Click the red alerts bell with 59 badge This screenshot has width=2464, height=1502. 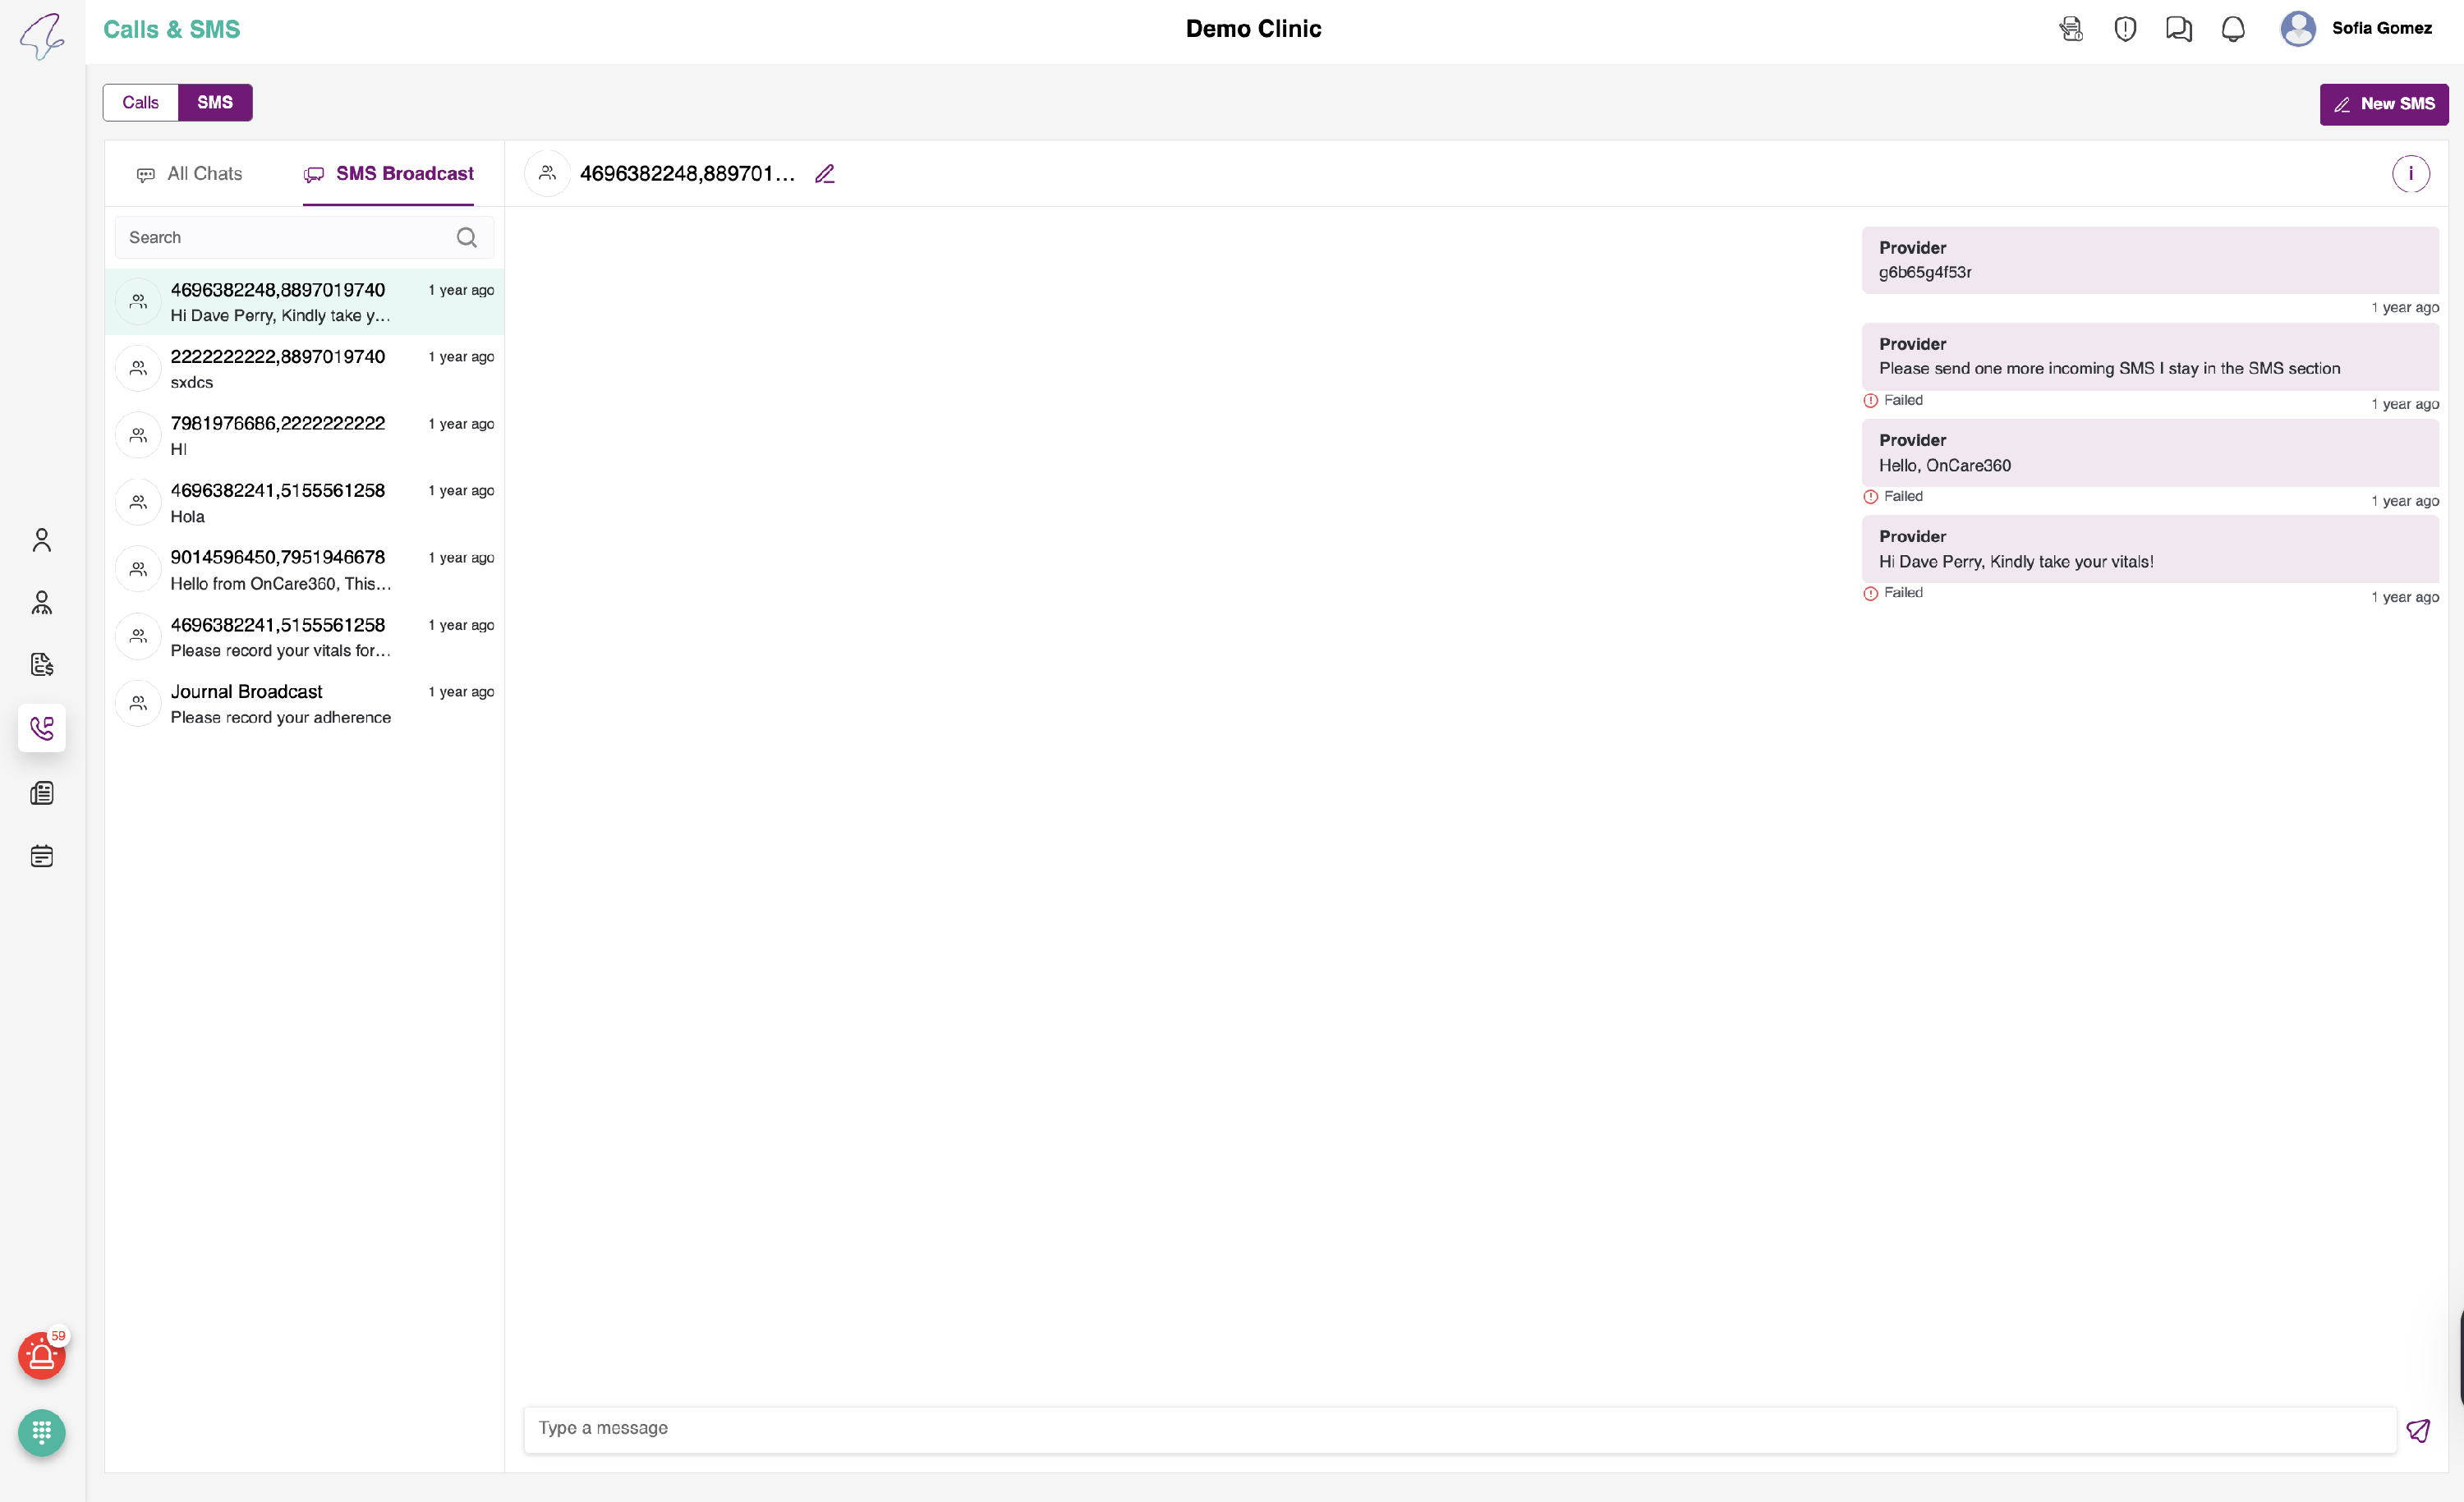tap(41, 1356)
